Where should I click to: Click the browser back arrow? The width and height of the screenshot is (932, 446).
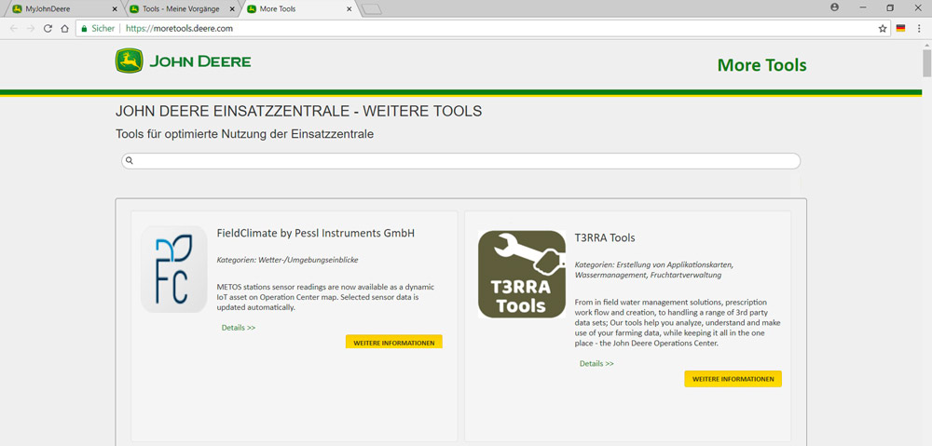(x=14, y=29)
